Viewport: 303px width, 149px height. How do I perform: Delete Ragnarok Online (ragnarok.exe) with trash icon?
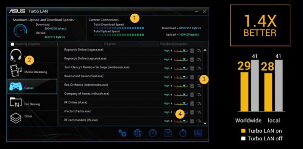tap(192, 59)
